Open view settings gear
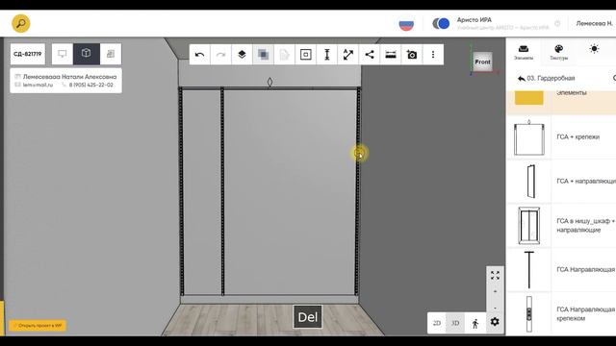Image resolution: width=616 pixels, height=346 pixels. coord(495,322)
